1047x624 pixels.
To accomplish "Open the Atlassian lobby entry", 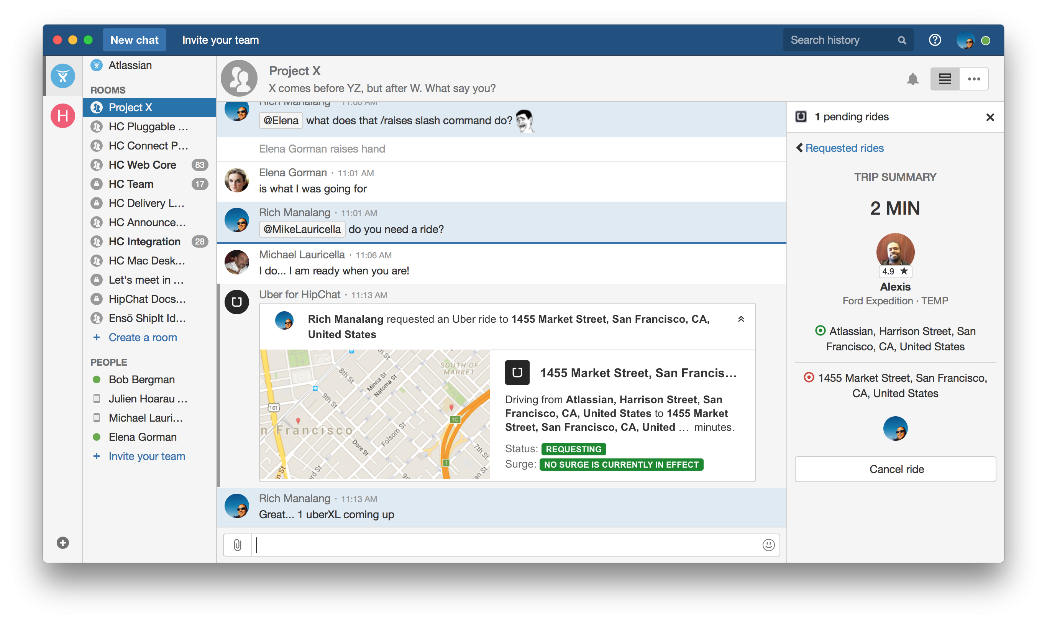I will pyautogui.click(x=149, y=66).
